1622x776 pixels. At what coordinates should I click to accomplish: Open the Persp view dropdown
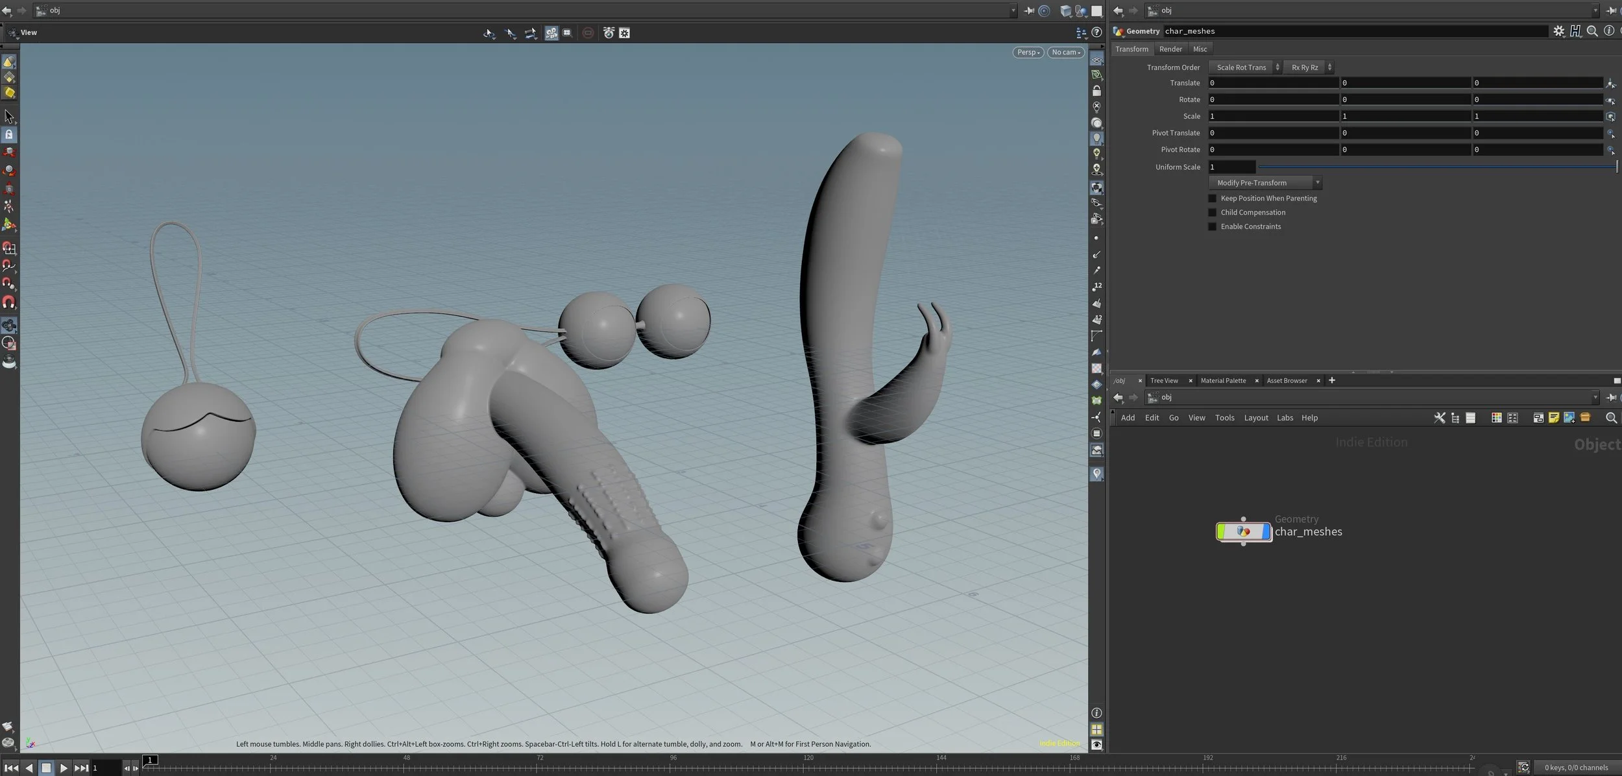[1028, 52]
